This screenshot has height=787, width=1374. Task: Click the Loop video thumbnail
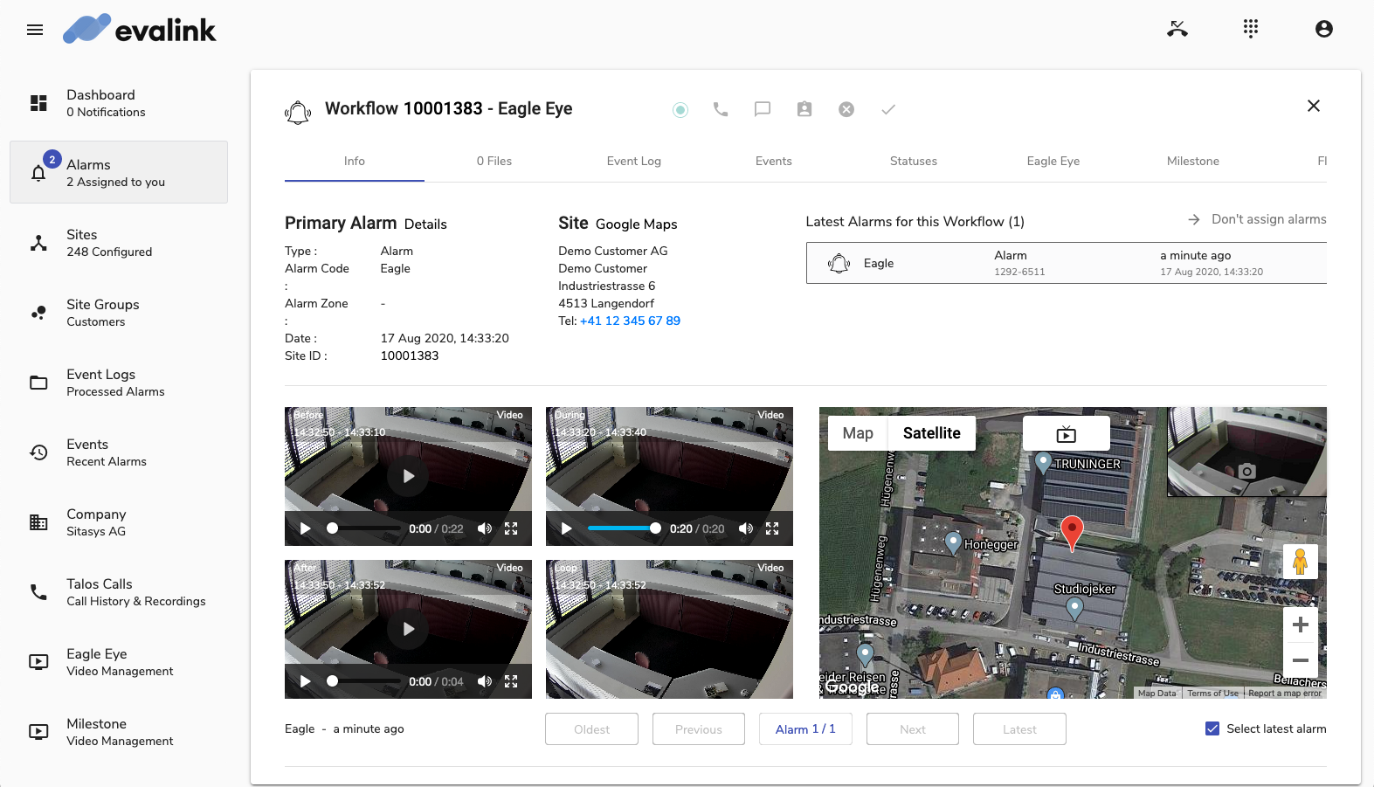[669, 629]
